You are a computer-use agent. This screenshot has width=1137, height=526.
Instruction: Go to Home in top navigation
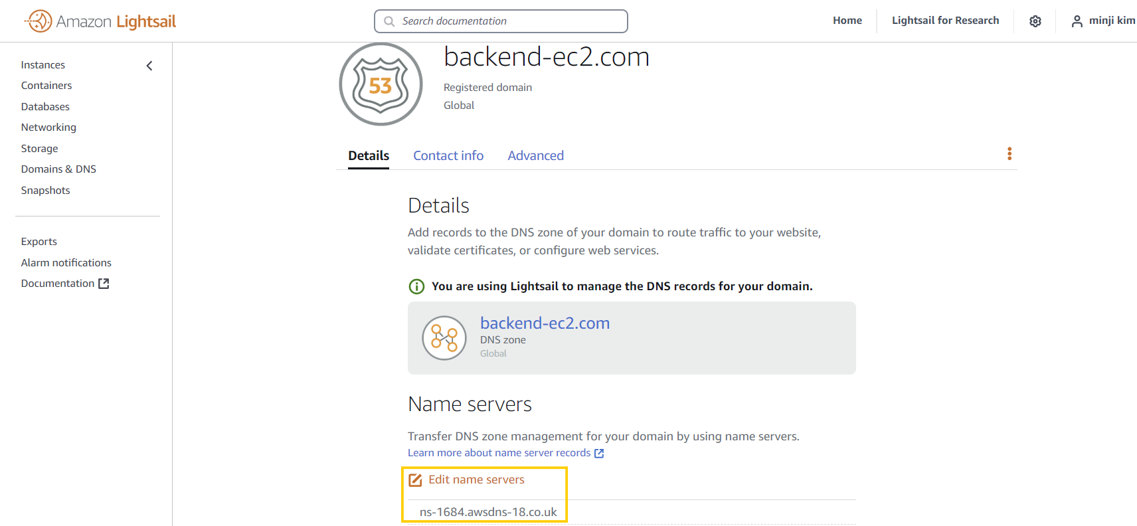(x=847, y=21)
